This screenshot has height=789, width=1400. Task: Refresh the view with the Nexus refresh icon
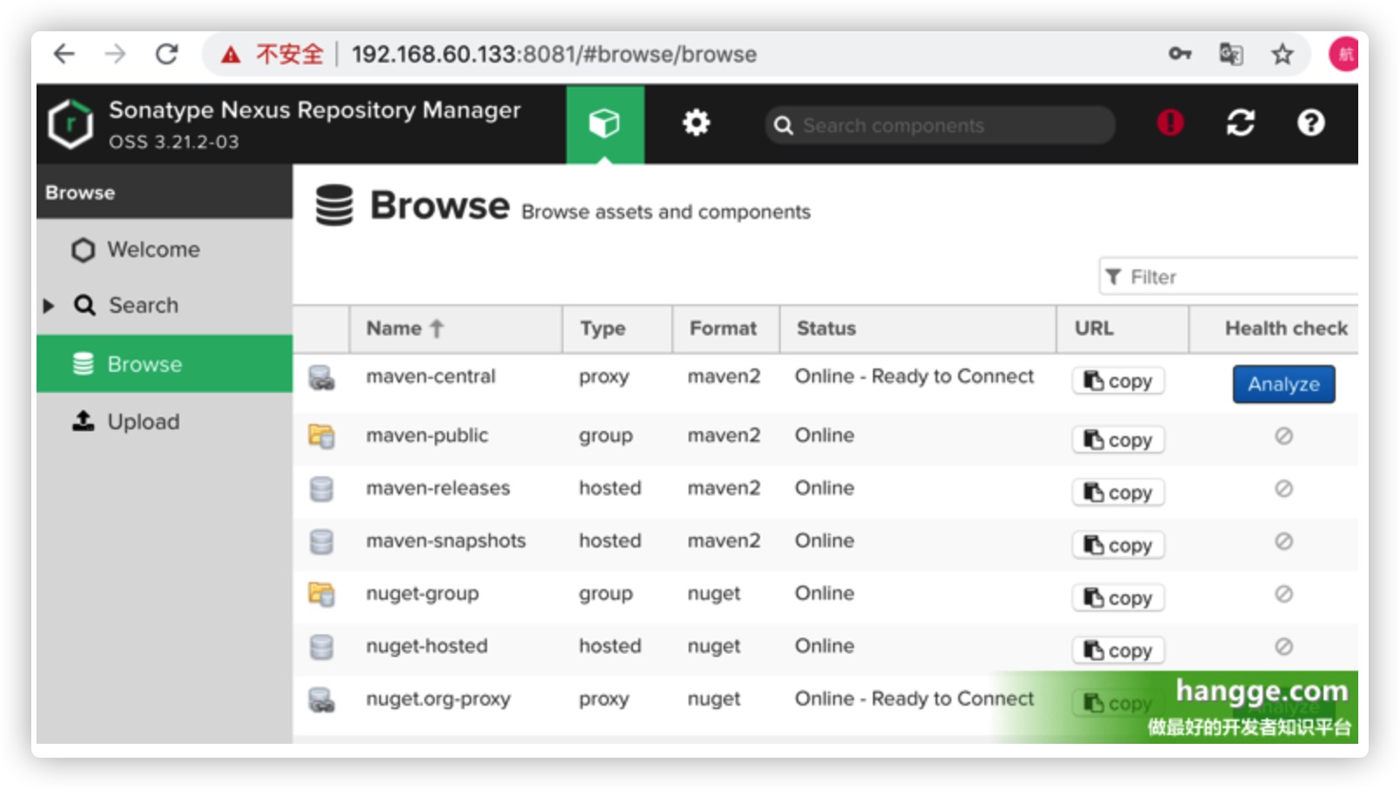coord(1241,123)
